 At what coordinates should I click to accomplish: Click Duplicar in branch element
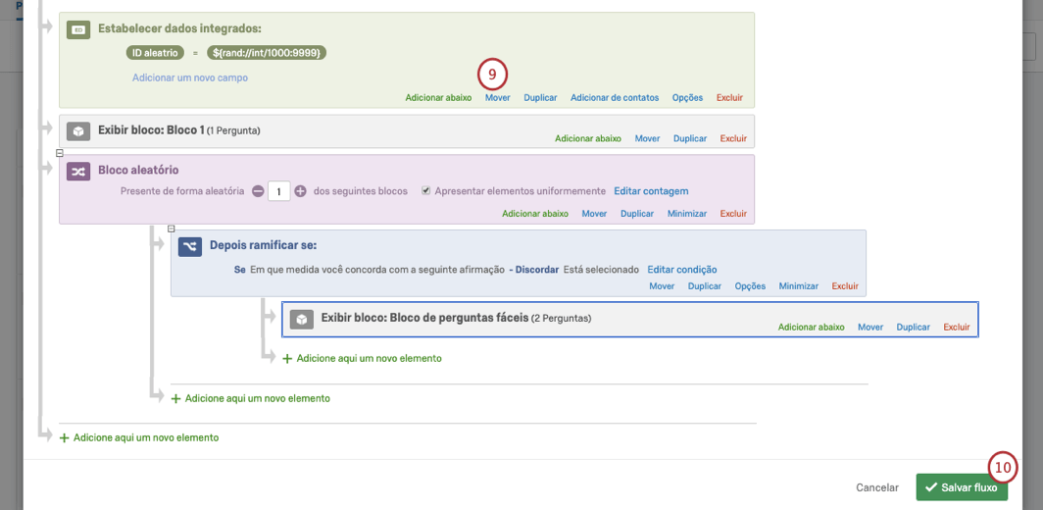pos(705,286)
